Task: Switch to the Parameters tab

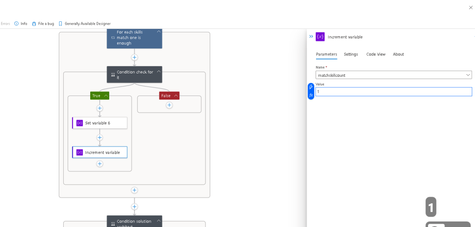Action: pos(327,54)
